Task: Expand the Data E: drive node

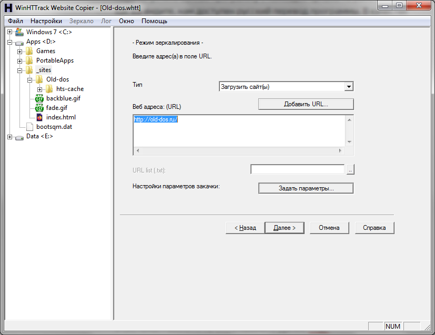Action: [9, 137]
